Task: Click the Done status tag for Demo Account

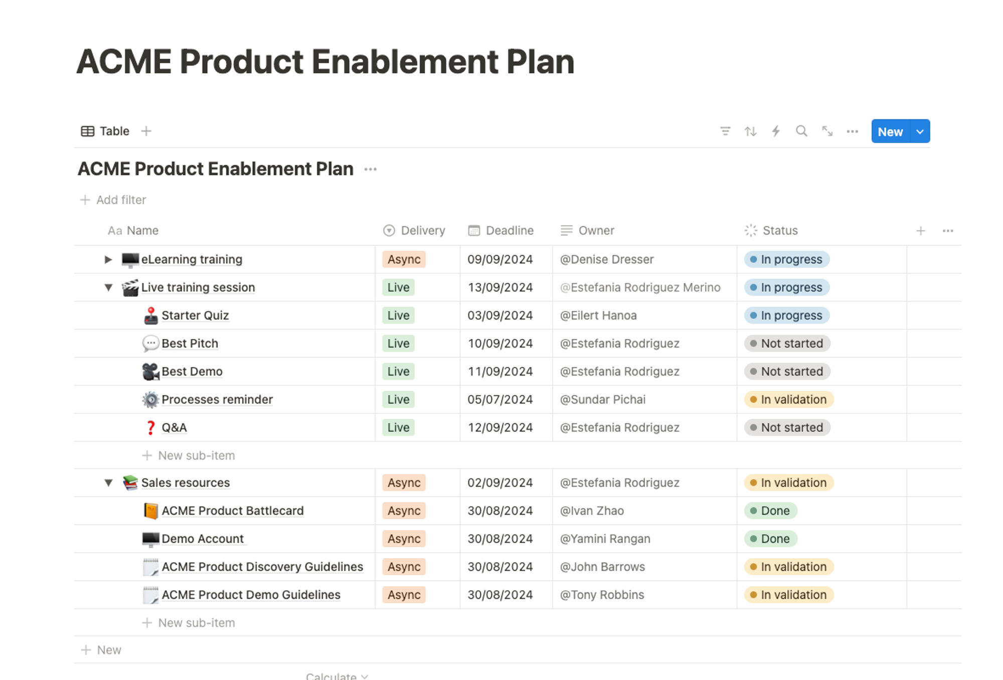Action: click(771, 539)
